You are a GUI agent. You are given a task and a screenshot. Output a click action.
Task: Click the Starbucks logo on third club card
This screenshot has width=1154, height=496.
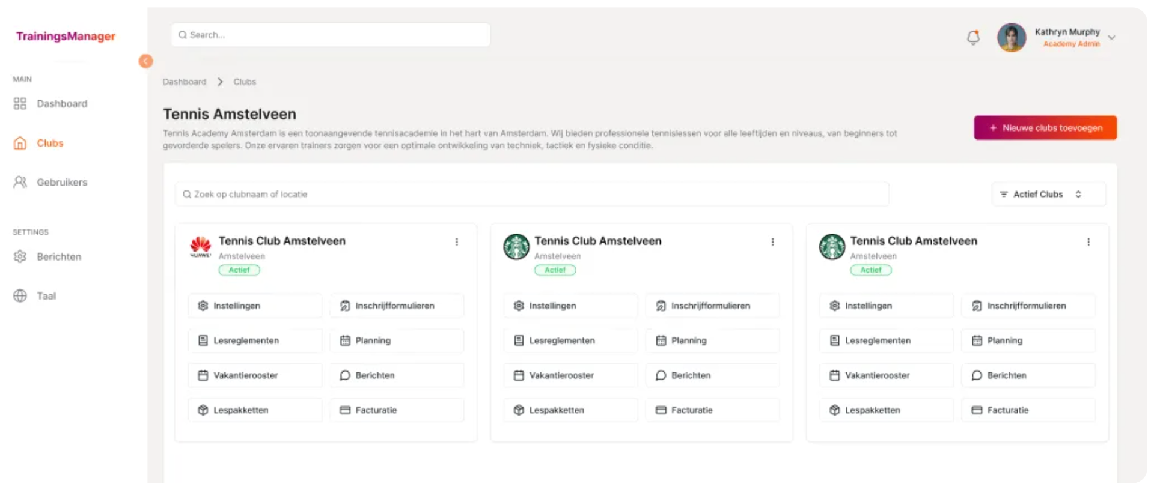[832, 247]
